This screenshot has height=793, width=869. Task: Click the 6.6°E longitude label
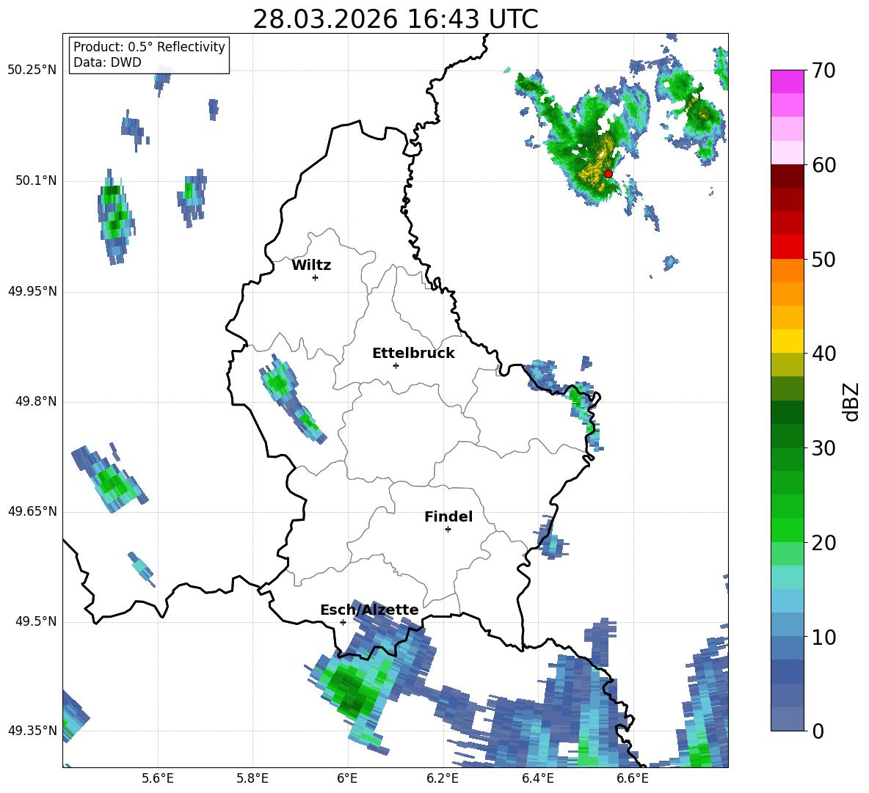pos(633,778)
